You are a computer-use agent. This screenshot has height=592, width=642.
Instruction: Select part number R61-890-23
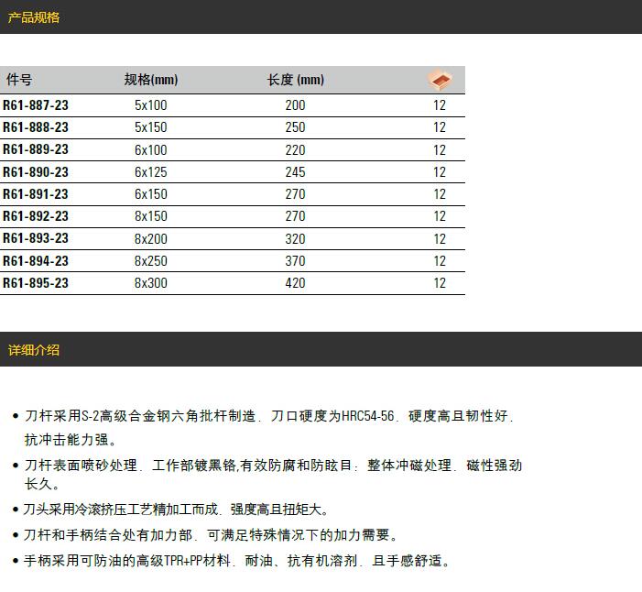(x=36, y=172)
